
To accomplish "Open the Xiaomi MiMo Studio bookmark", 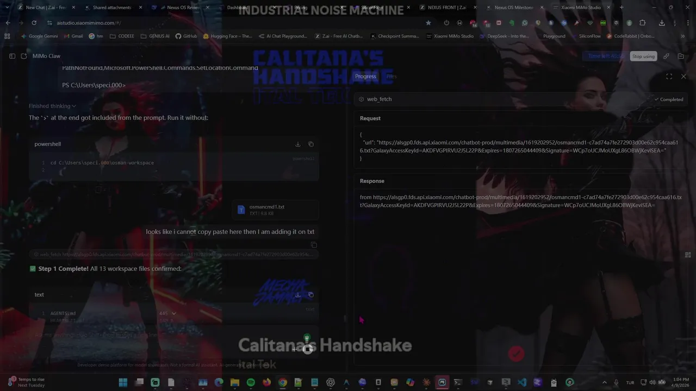I will click(450, 36).
